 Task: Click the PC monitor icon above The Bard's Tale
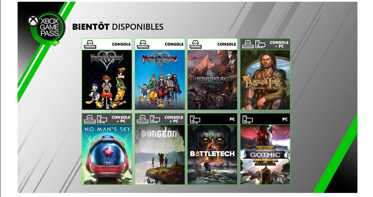coord(260,44)
